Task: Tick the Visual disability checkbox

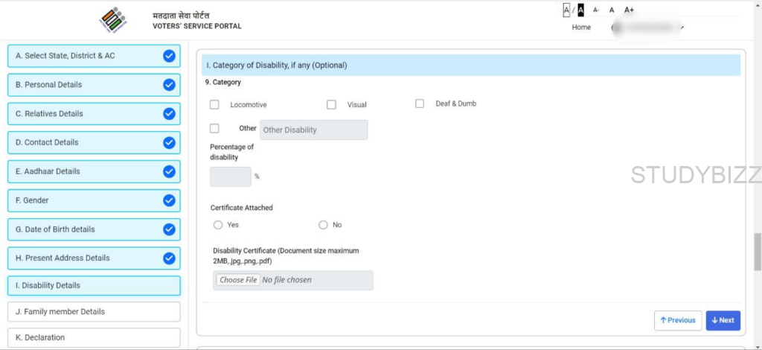Action: (331, 105)
